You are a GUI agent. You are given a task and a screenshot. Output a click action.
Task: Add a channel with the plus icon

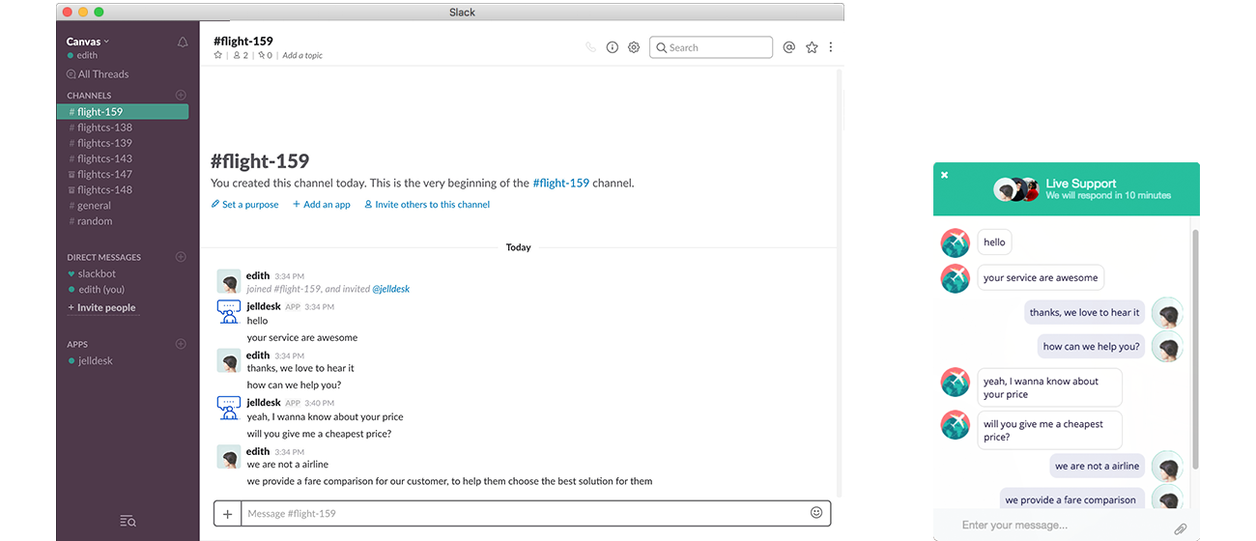(181, 95)
